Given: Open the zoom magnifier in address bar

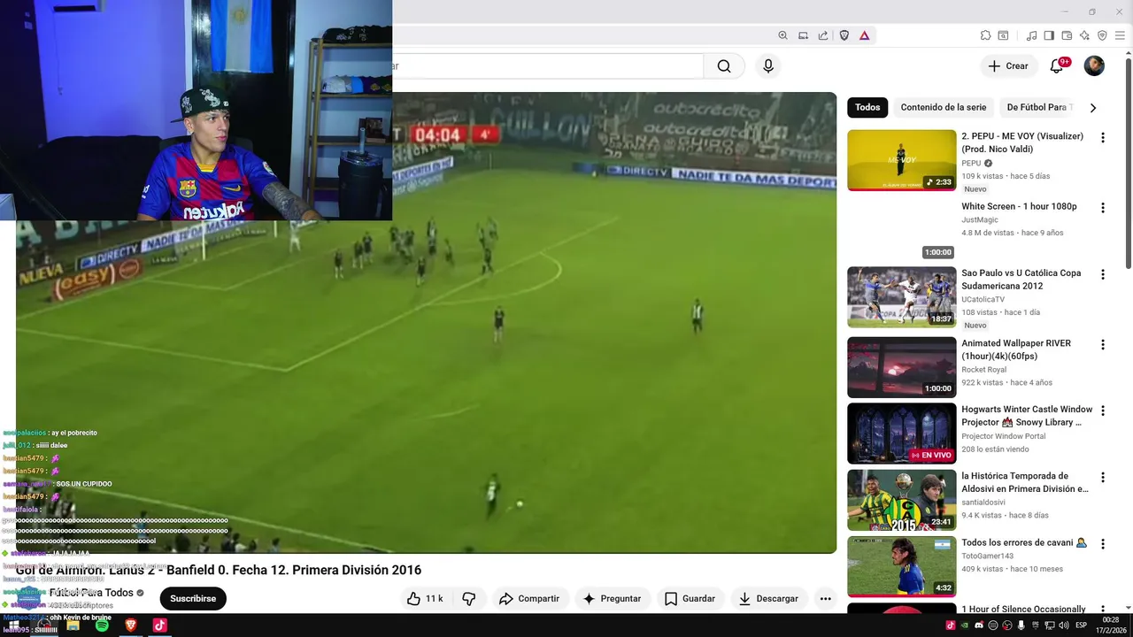Looking at the screenshot, I should click(x=782, y=35).
